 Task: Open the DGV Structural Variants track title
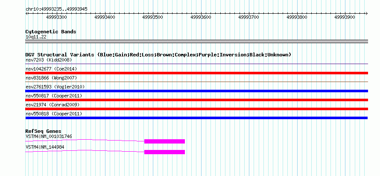click(158, 55)
